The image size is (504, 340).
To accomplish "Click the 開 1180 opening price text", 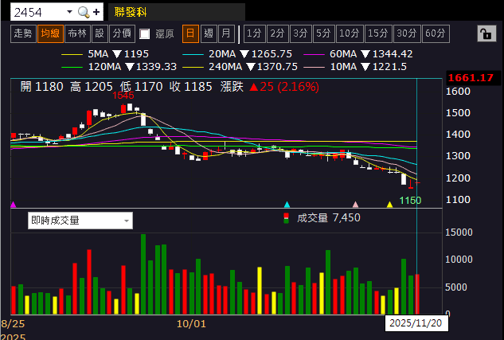I will click(x=41, y=87).
